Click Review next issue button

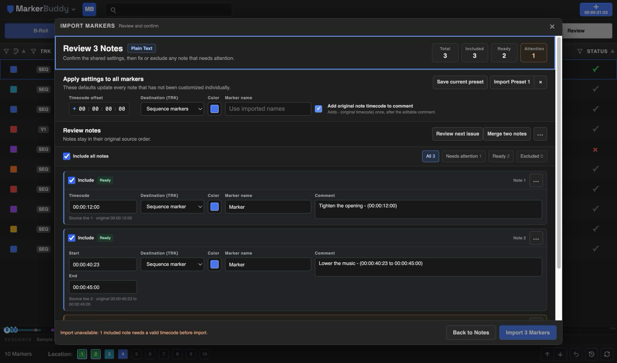tap(457, 134)
